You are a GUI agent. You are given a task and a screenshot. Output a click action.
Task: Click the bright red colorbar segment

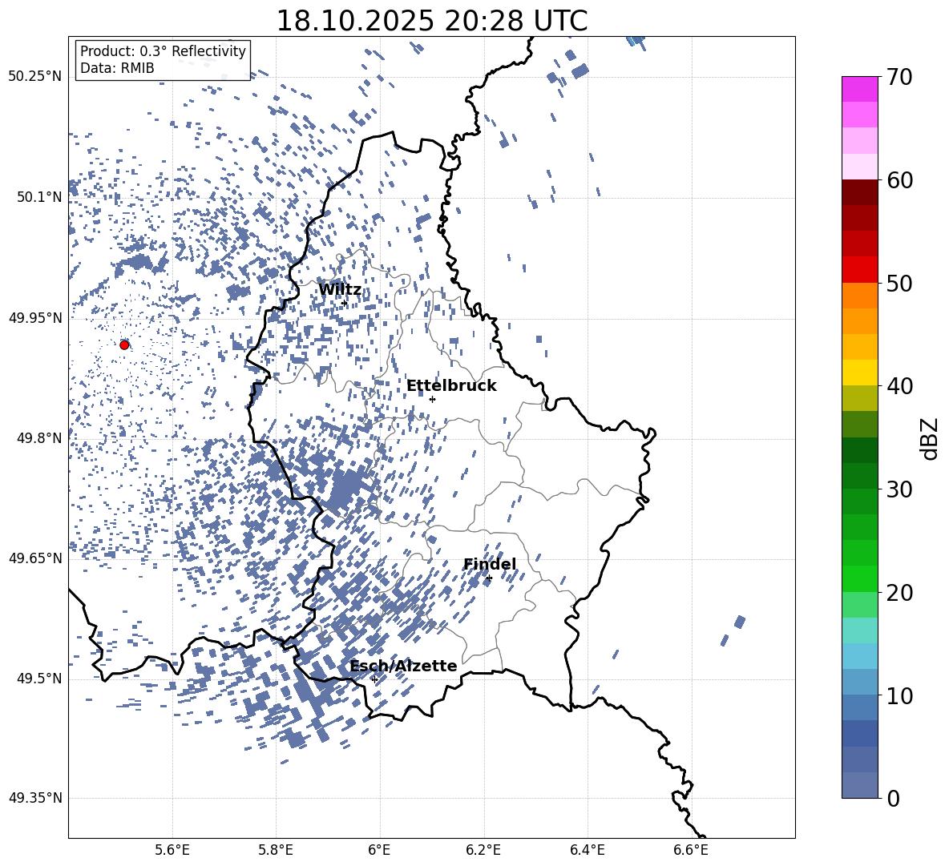click(x=859, y=270)
